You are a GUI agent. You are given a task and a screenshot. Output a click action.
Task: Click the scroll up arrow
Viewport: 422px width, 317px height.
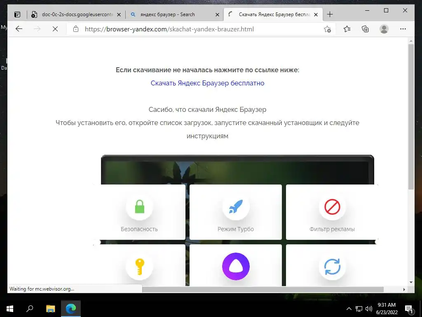pos(411,41)
